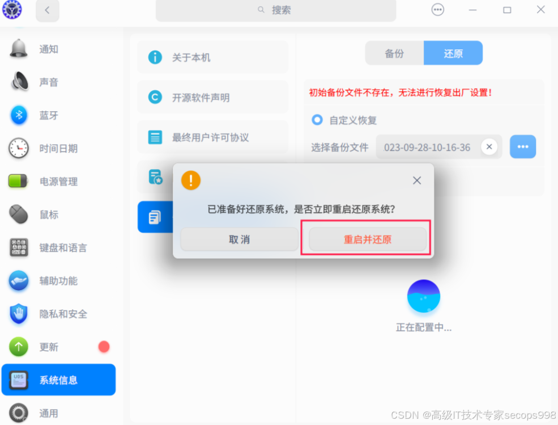Click the 关于本机 info icon
The image size is (558, 425).
[155, 57]
